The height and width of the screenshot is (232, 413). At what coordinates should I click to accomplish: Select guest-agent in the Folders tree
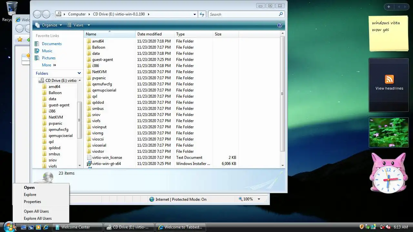(x=59, y=105)
